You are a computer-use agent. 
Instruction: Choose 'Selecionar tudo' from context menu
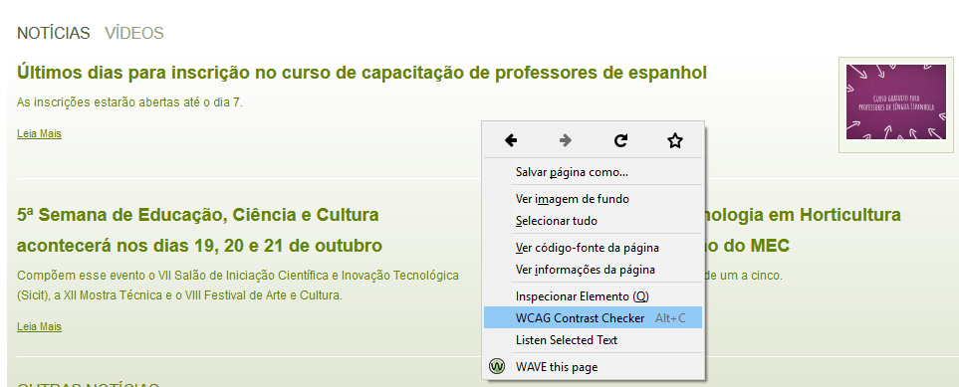593,221
